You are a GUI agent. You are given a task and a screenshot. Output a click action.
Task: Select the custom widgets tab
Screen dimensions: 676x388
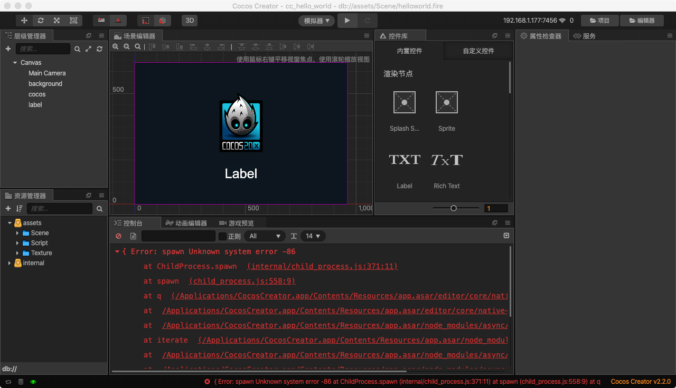(478, 51)
